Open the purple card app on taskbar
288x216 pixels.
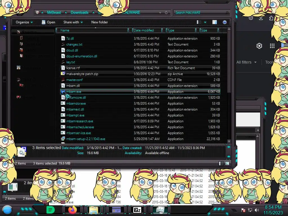(116, 210)
